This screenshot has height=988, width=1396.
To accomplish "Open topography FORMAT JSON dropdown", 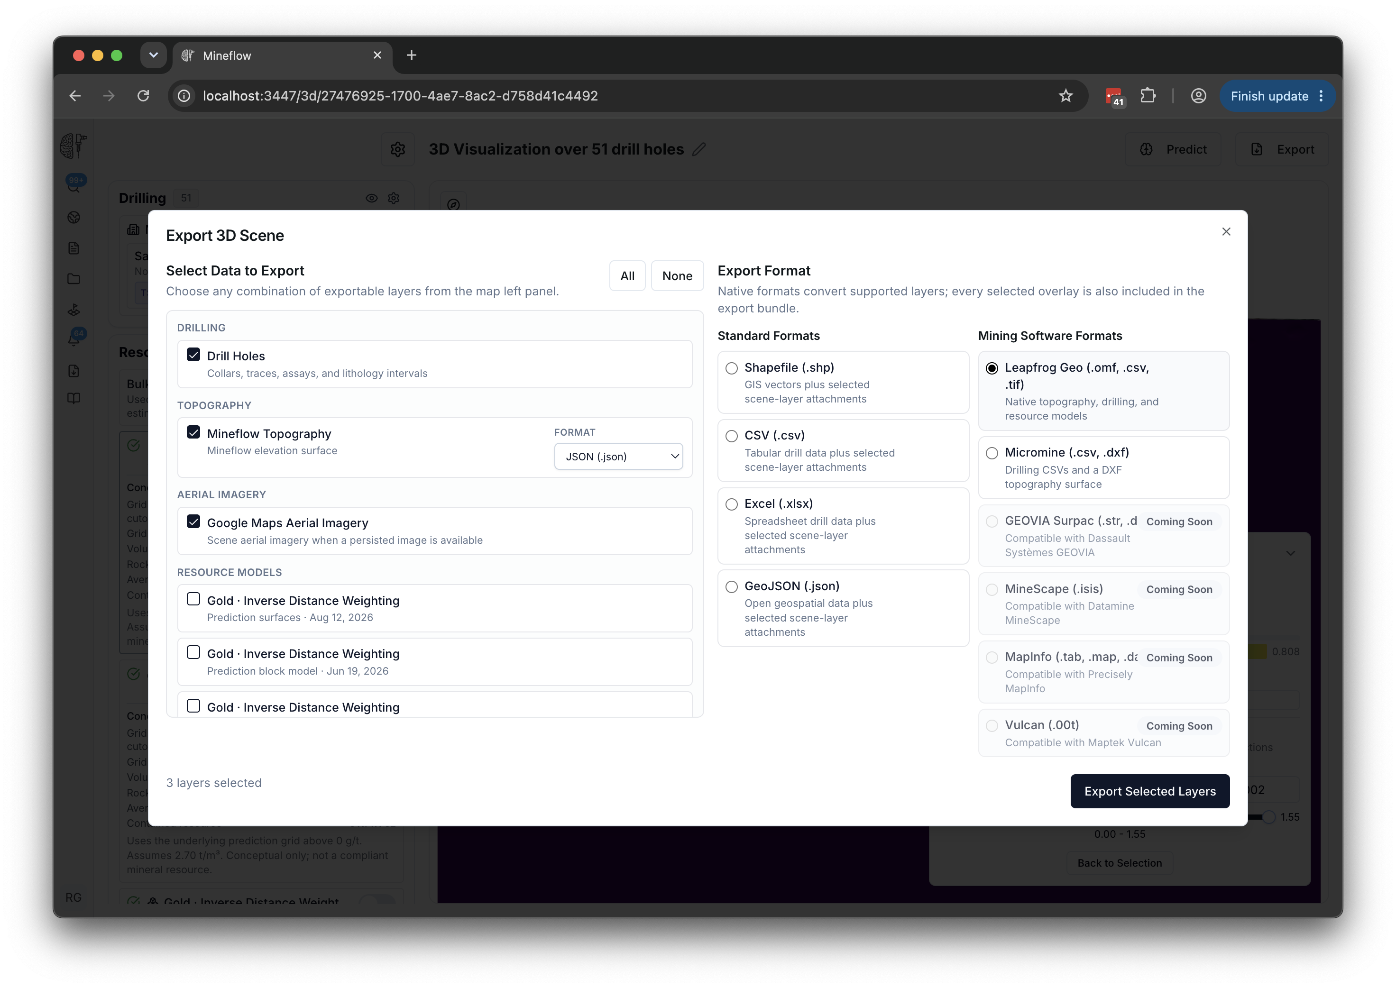I will (618, 456).
